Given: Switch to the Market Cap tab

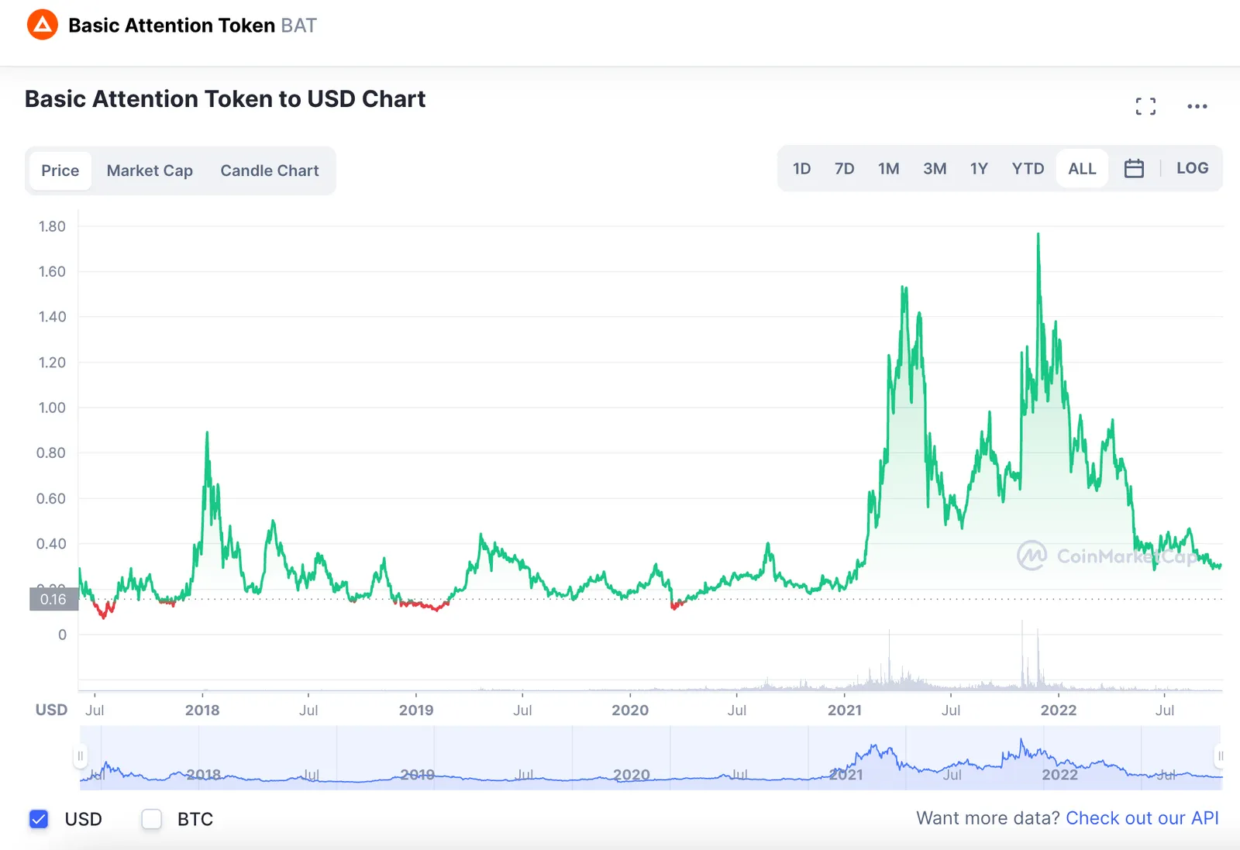Looking at the screenshot, I should [x=150, y=170].
